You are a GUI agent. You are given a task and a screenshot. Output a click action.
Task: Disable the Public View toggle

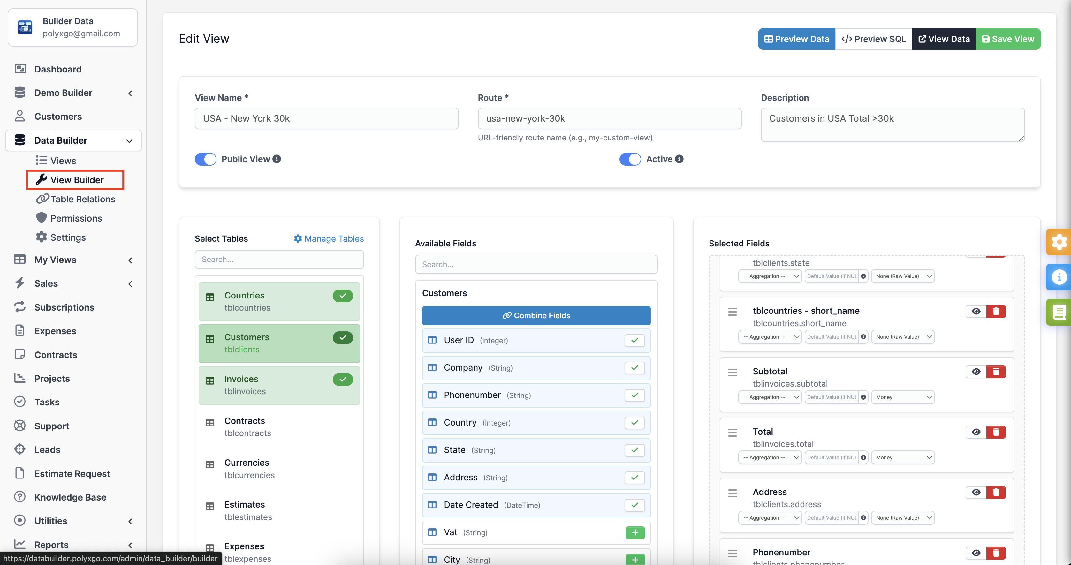pyautogui.click(x=205, y=159)
